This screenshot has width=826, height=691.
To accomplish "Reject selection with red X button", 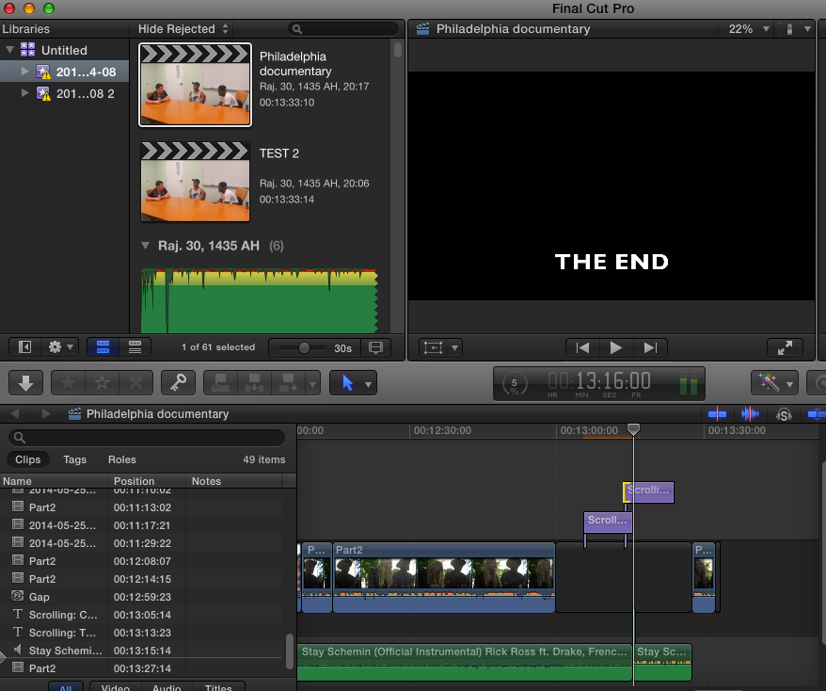I will coord(135,382).
